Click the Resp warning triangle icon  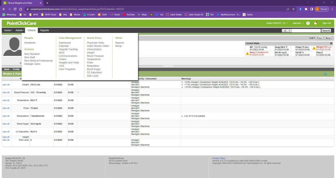click(x=247, y=53)
